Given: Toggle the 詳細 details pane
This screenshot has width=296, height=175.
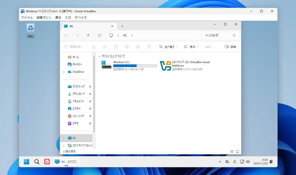Looking at the screenshot, I should point(230,47).
